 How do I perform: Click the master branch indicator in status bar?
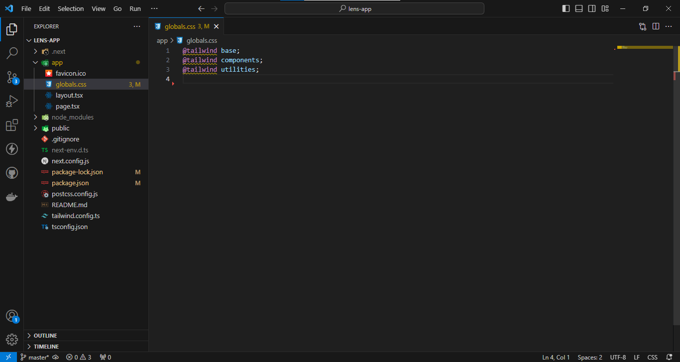coord(35,357)
